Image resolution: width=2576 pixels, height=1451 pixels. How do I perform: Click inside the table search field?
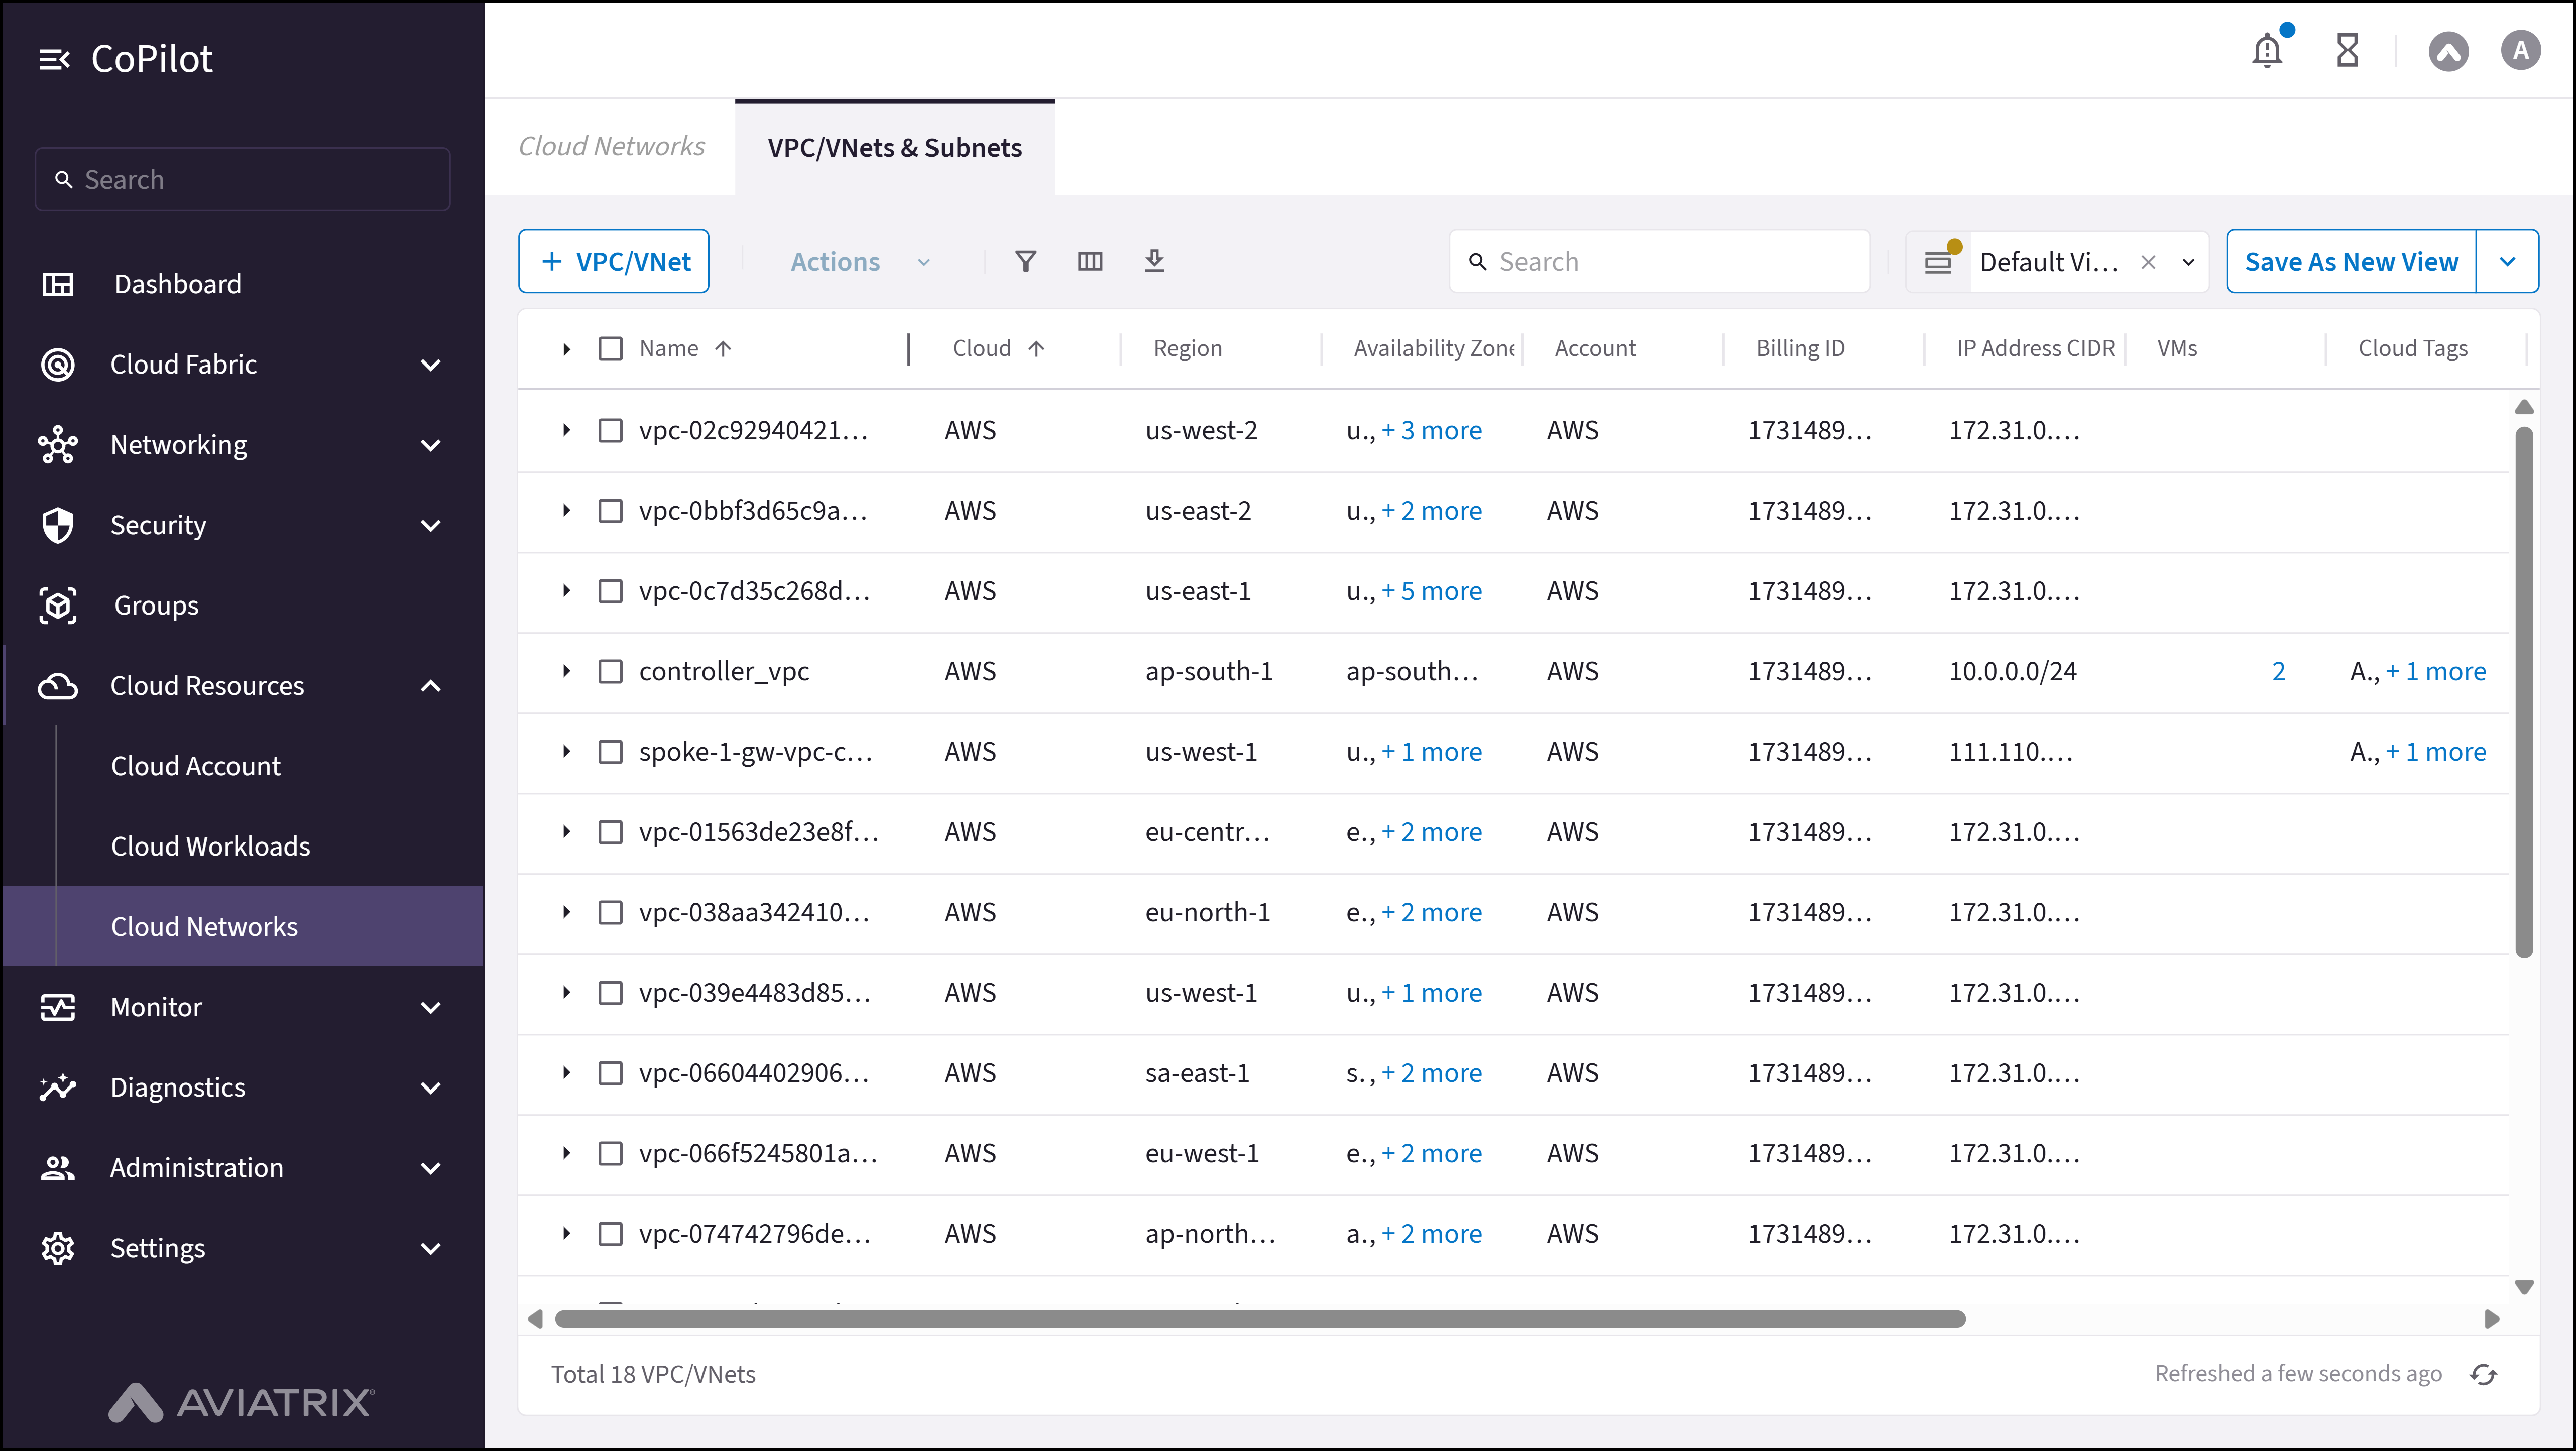(1660, 261)
